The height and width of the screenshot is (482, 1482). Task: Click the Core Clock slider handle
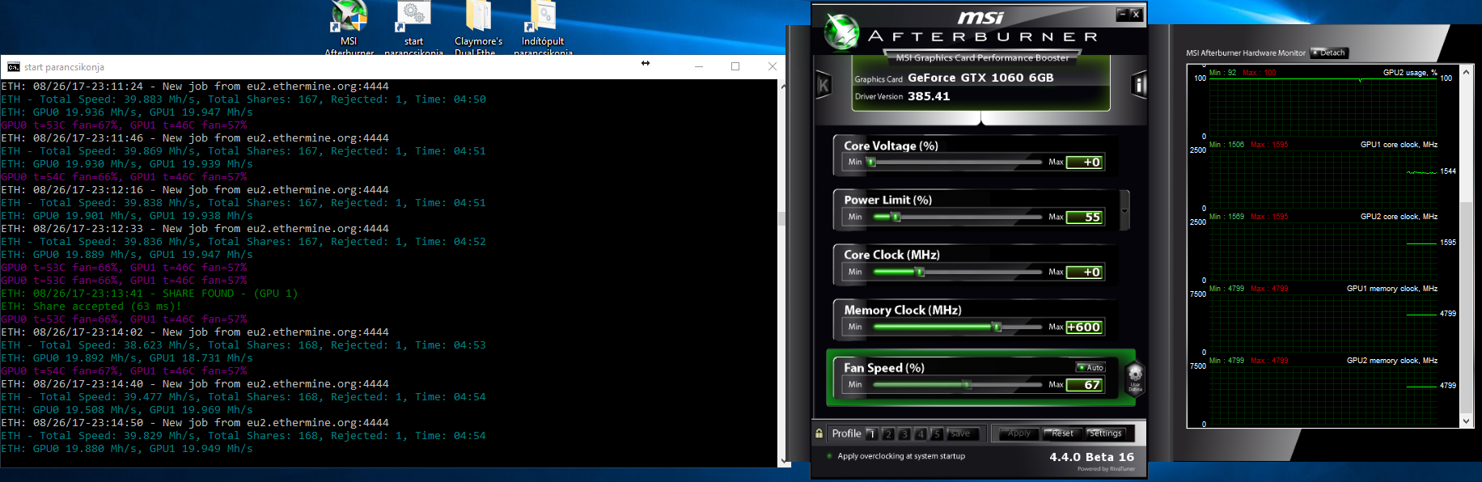pyautogui.click(x=920, y=272)
